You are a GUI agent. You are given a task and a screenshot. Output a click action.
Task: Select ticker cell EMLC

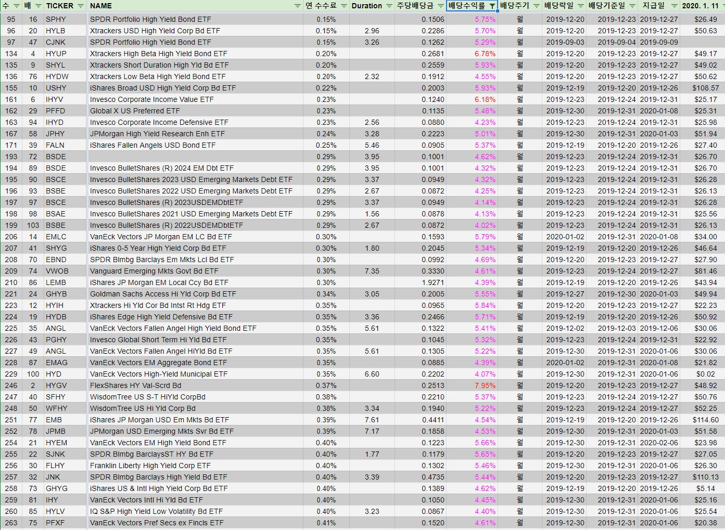pos(65,237)
